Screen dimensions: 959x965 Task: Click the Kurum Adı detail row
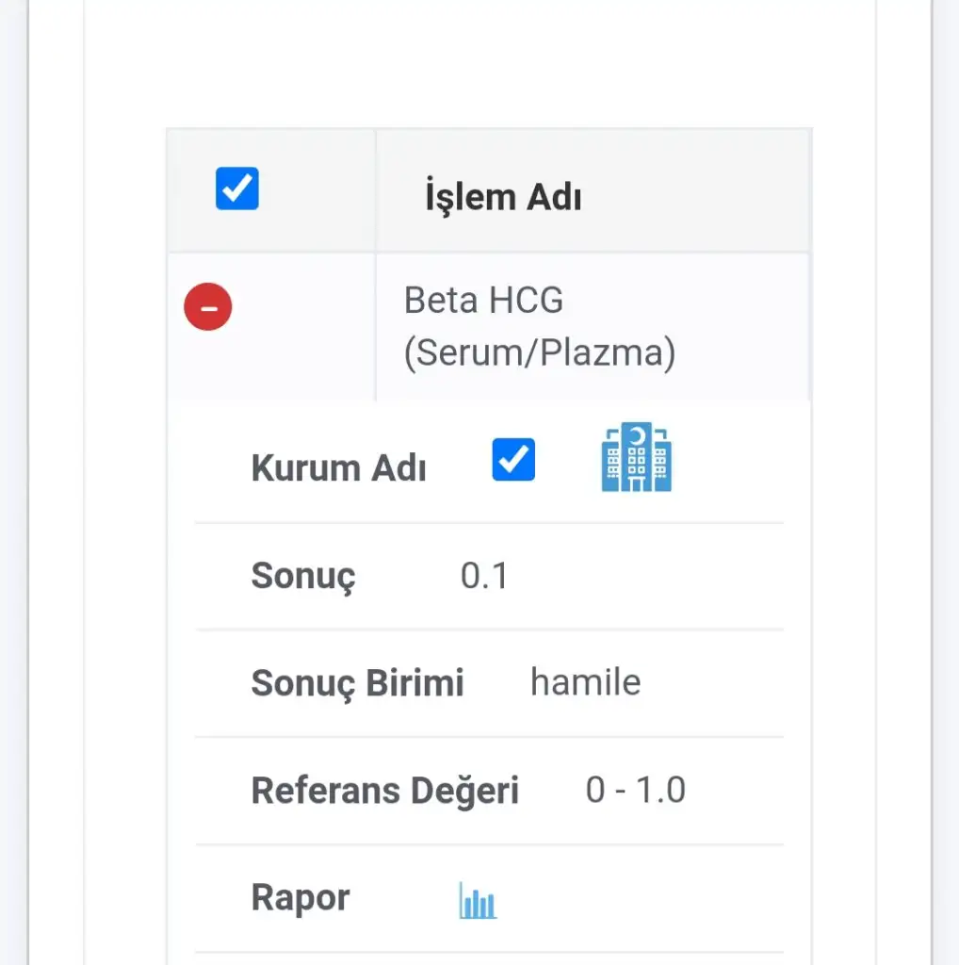tap(489, 462)
